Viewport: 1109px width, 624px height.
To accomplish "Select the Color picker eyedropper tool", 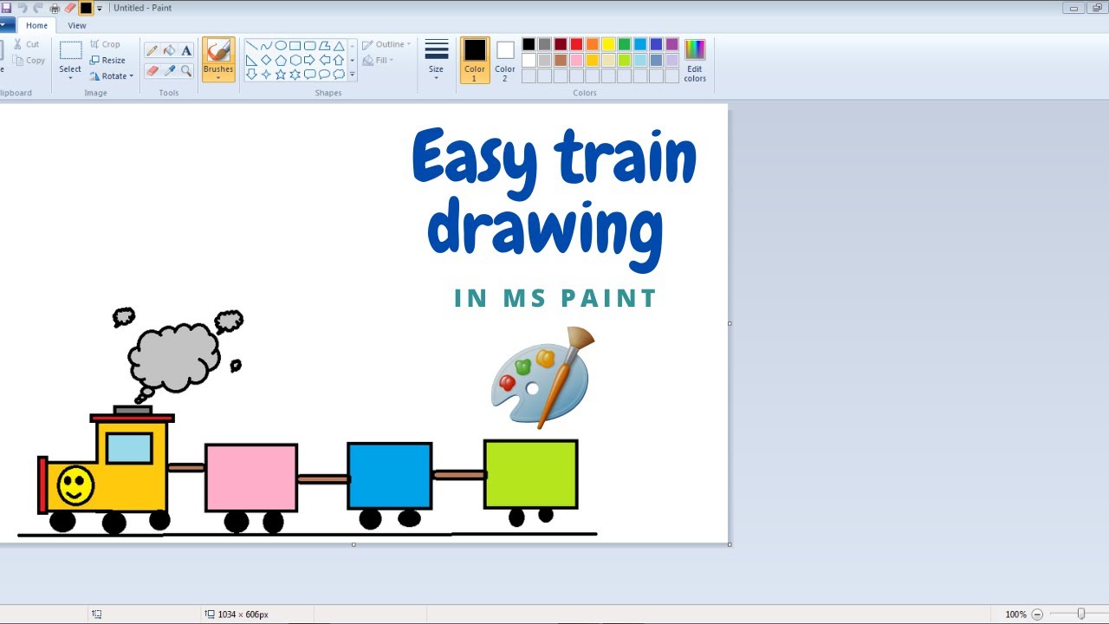I will 169,71.
